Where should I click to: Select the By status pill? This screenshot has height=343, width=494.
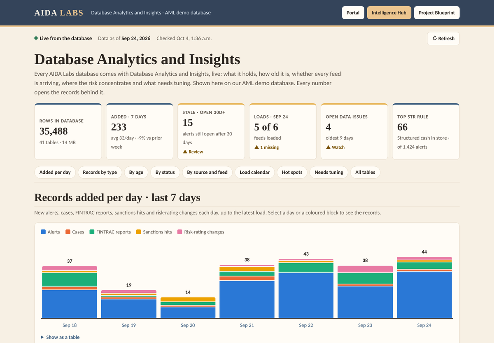click(165, 172)
